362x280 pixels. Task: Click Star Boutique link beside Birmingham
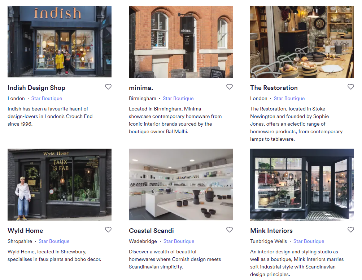pyautogui.click(x=178, y=99)
